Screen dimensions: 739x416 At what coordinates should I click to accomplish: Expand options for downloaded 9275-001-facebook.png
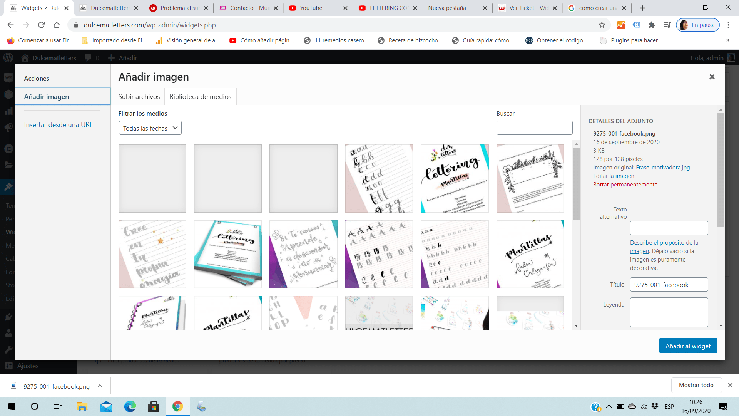(x=100, y=386)
